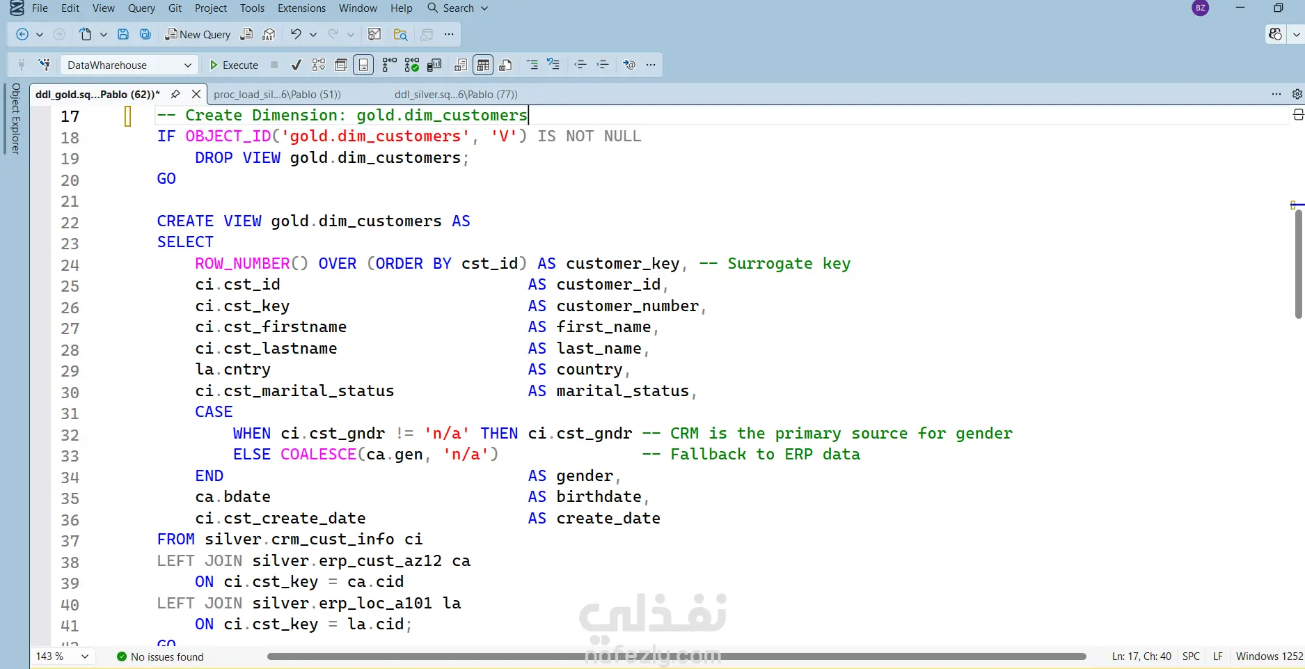Pin the ddl_gold.sql tab
This screenshot has height=669, width=1305.
pyautogui.click(x=175, y=94)
